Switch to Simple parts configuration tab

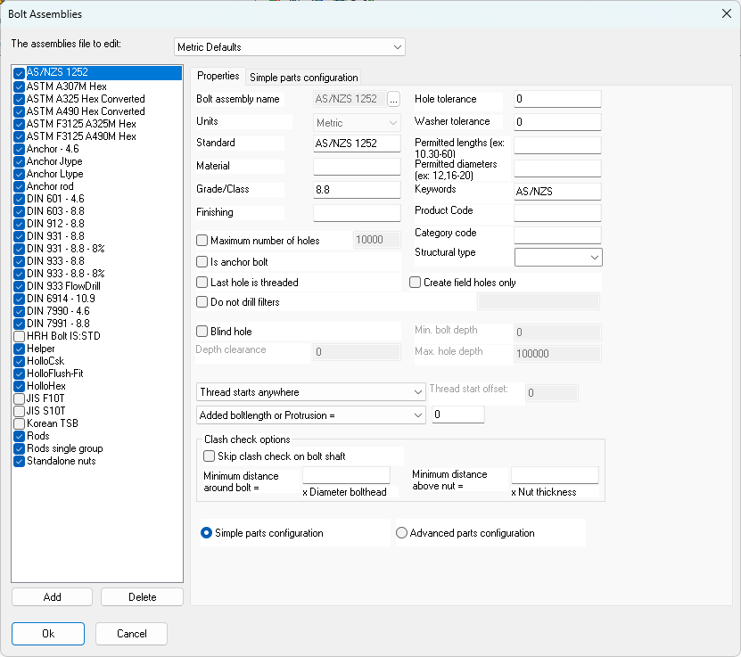[304, 78]
